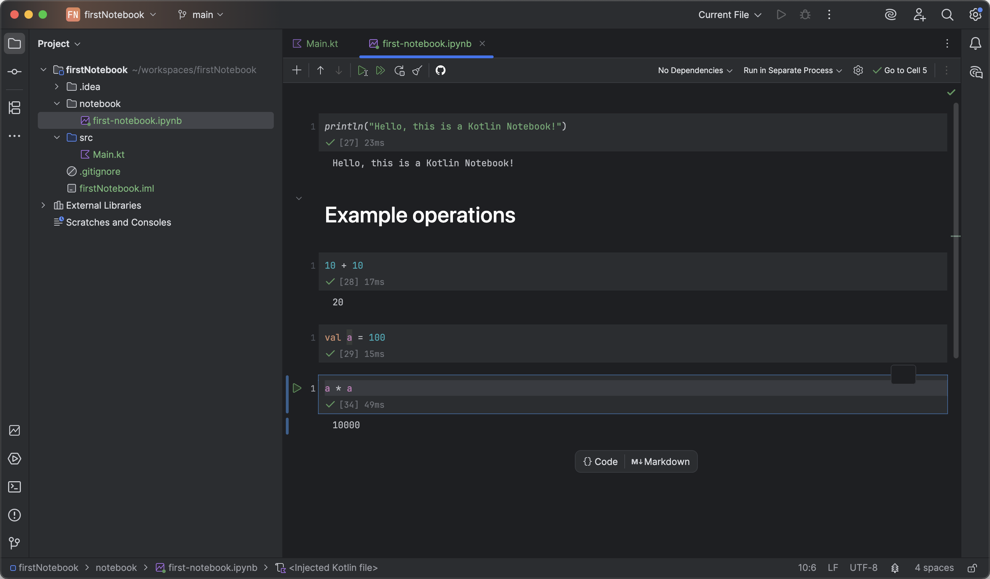
Task: Click 4 spaces indent setting
Action: (x=934, y=568)
